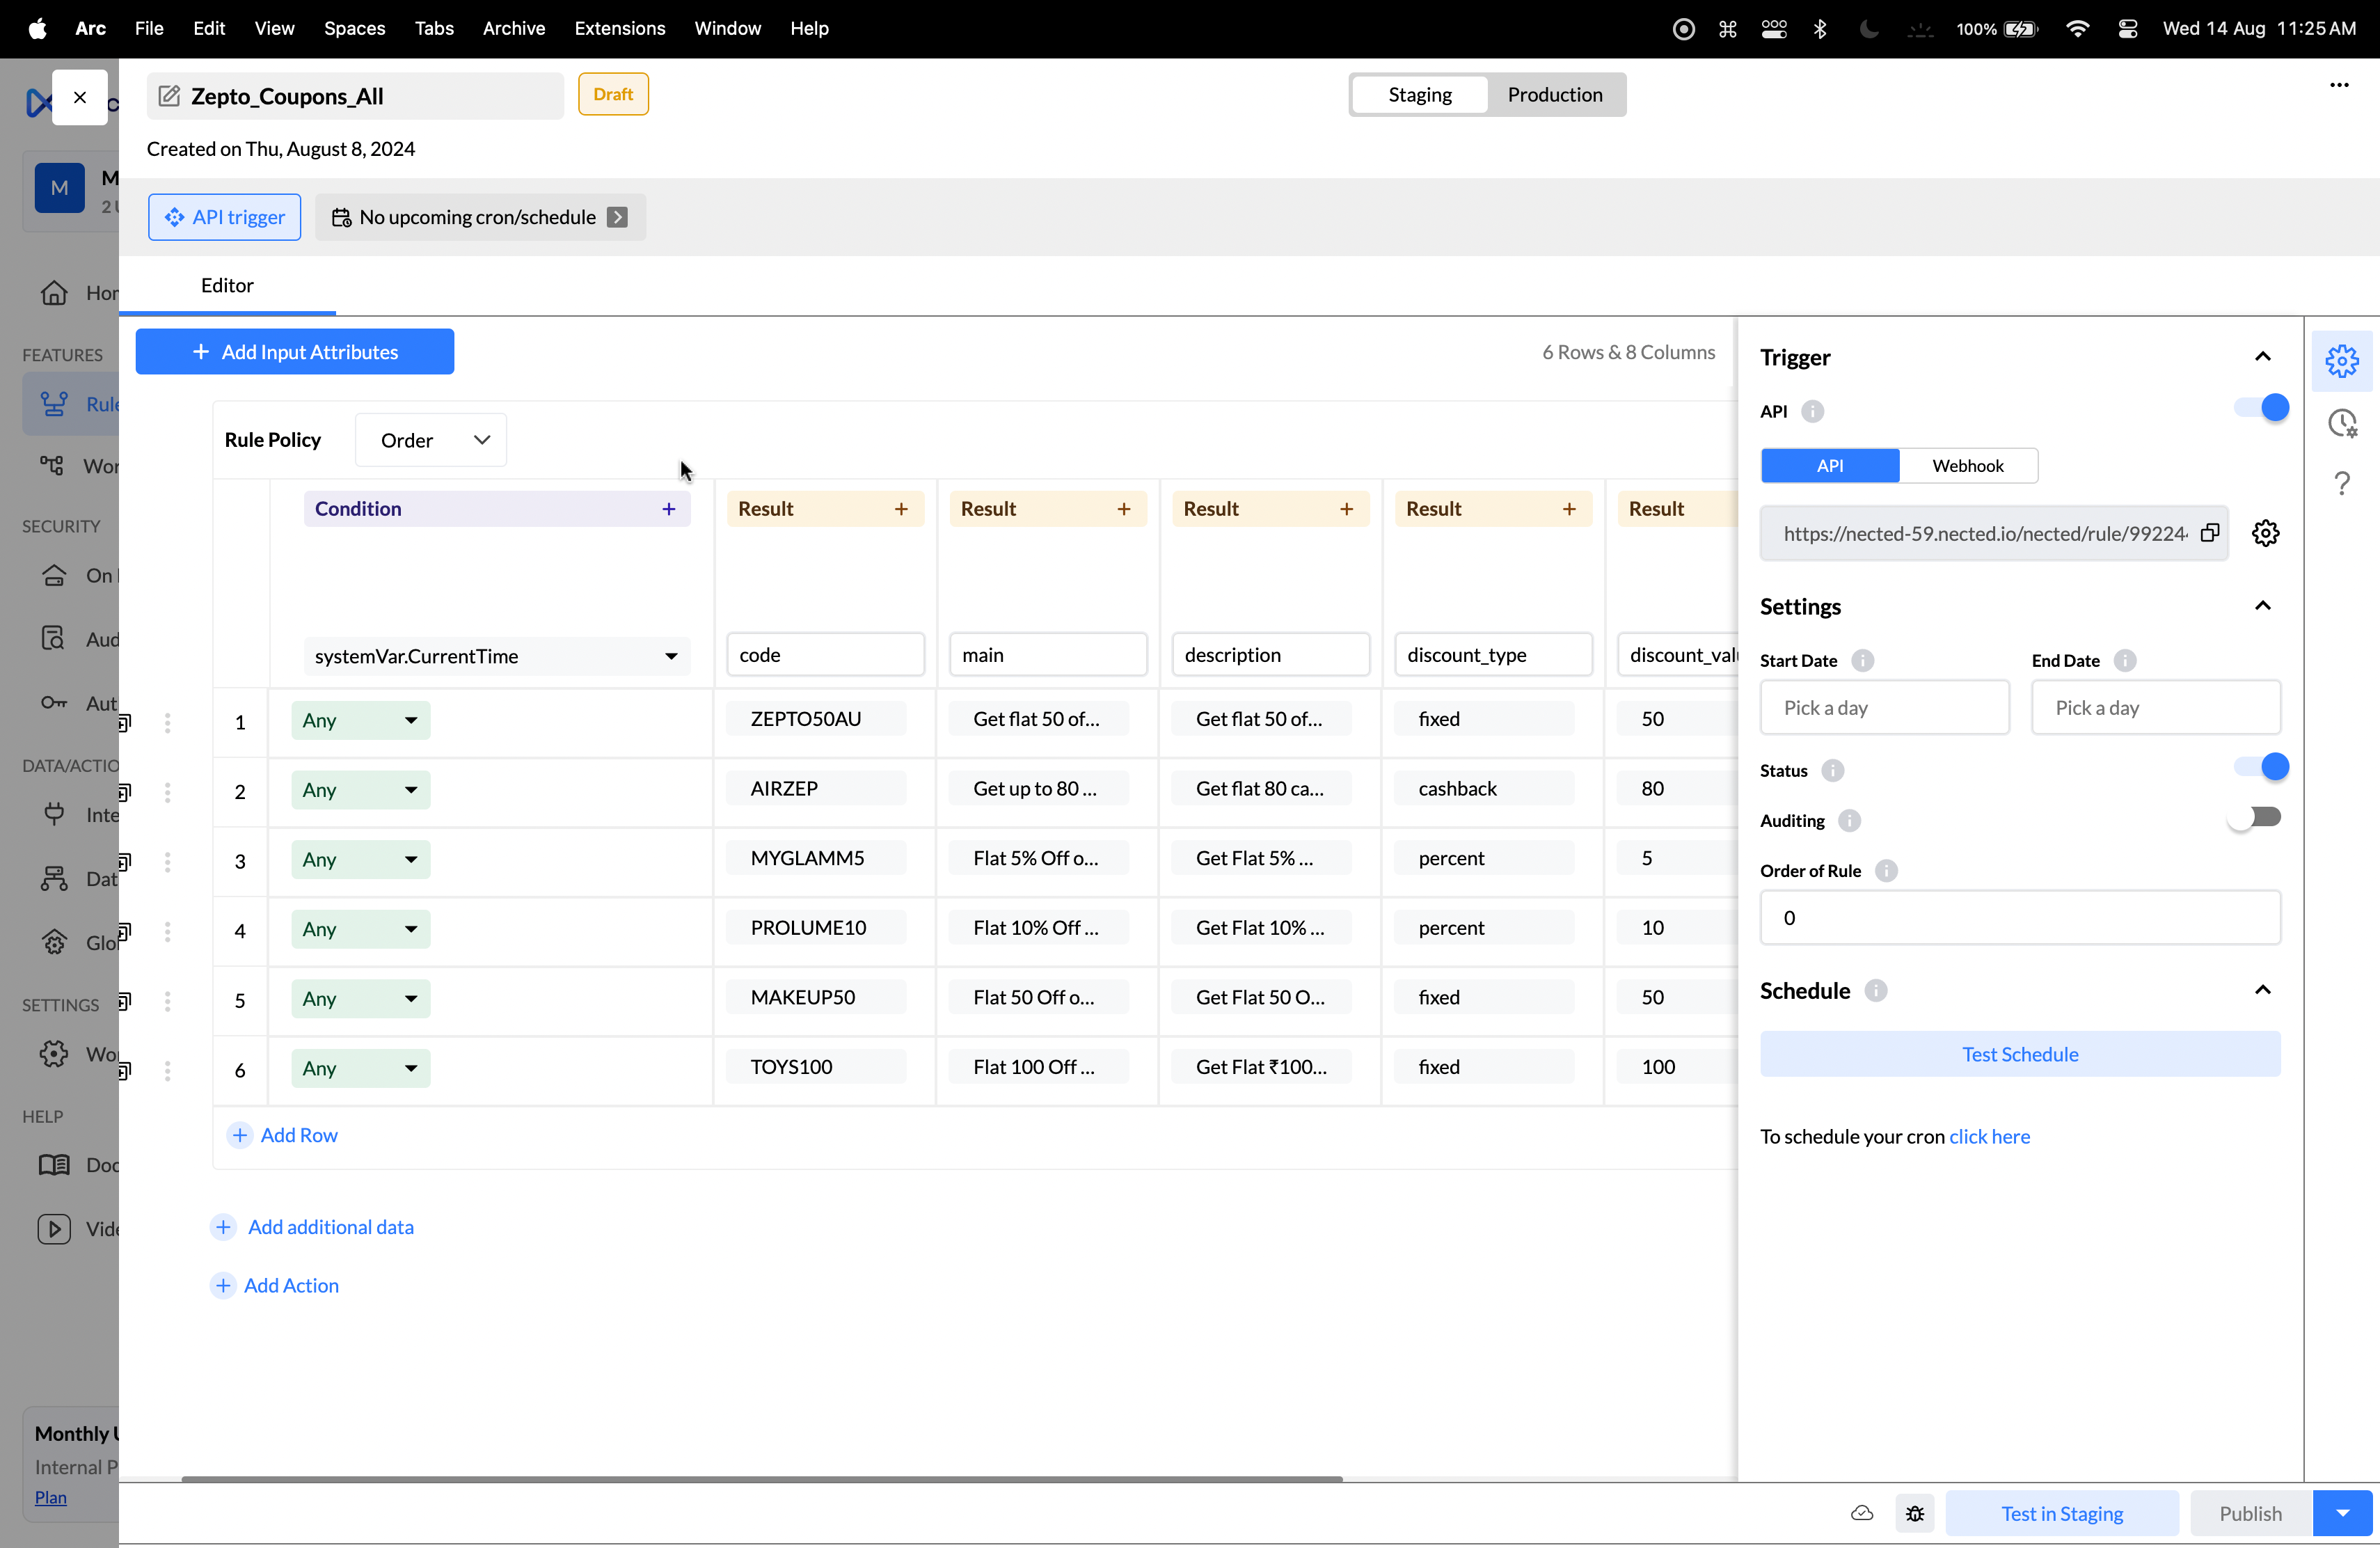Click the Order of Rule input field

pos(2019,917)
